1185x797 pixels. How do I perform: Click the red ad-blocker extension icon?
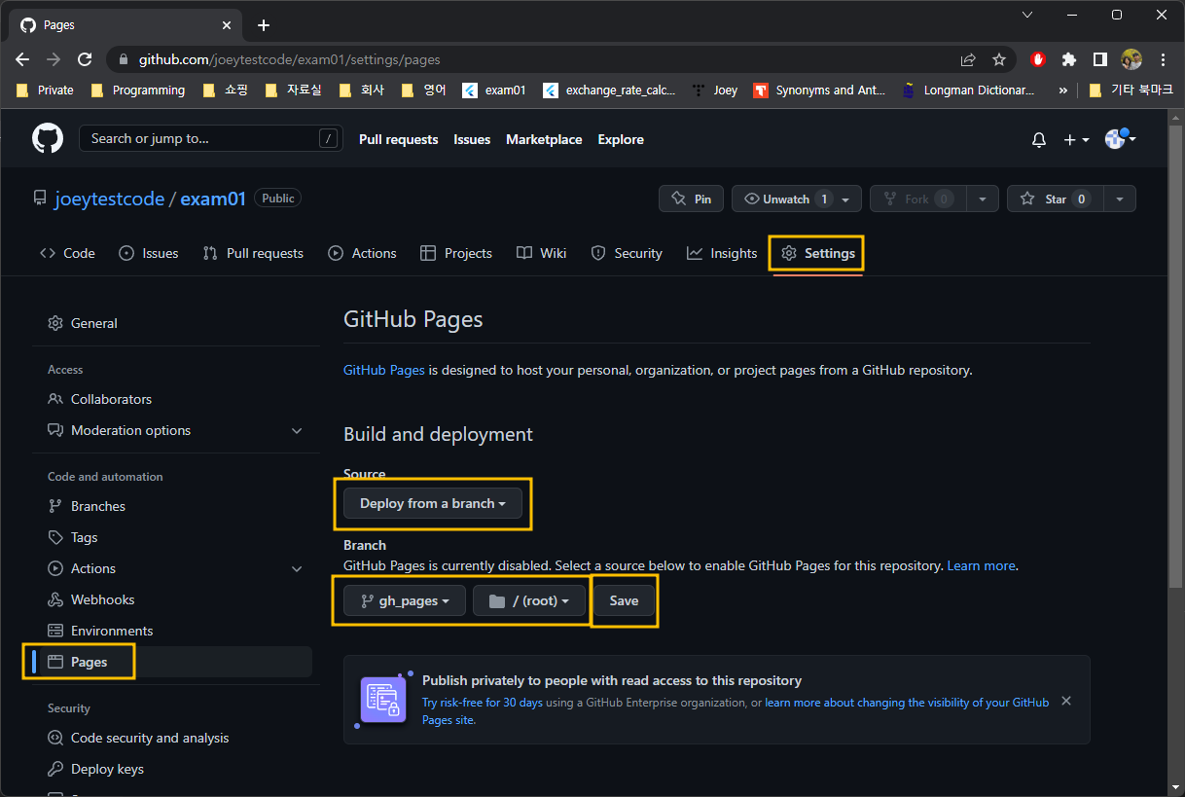click(x=1038, y=59)
